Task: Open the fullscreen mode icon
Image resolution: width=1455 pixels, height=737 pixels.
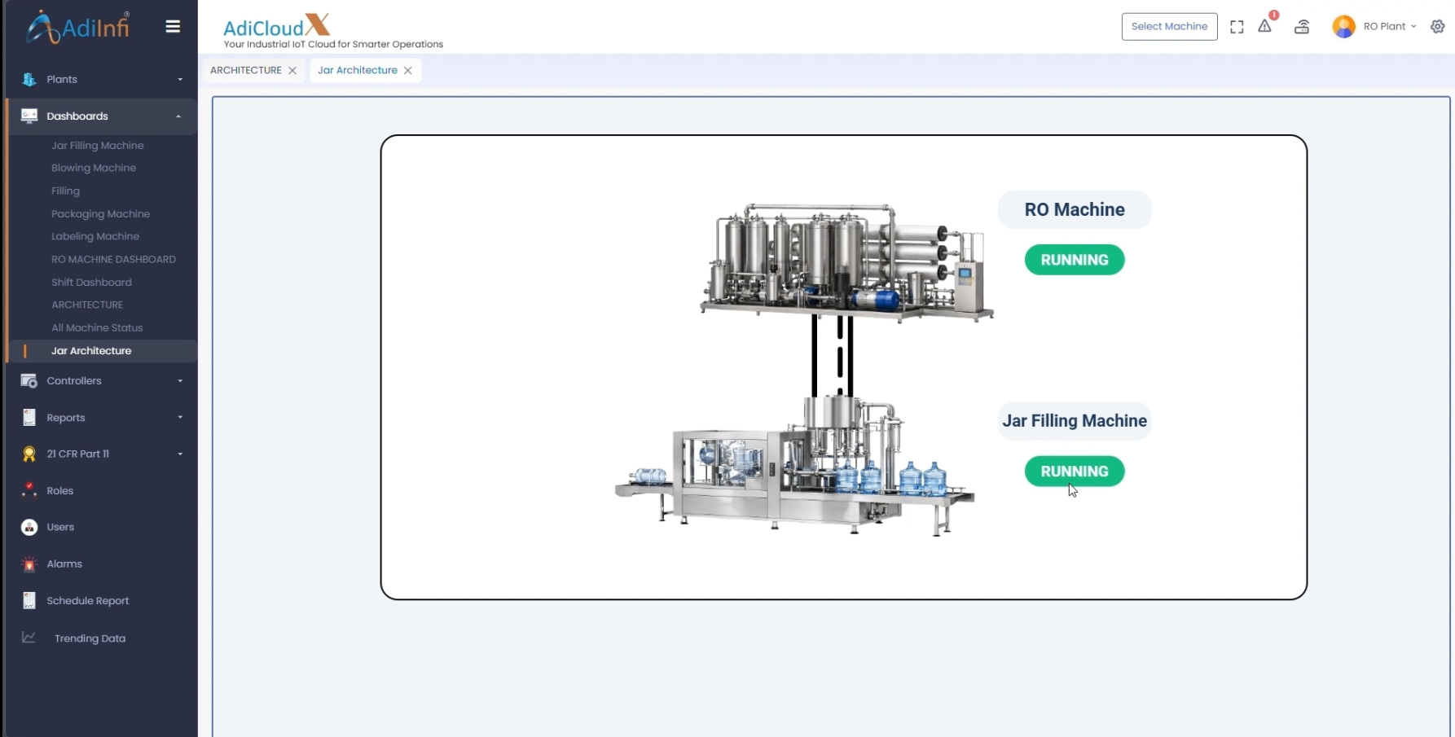Action: (1237, 27)
